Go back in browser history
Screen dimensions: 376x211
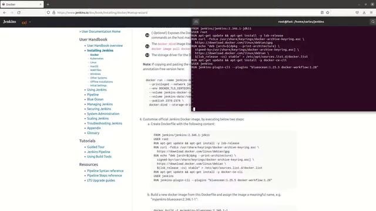5,12
